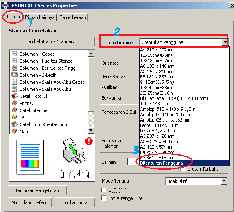Choose A4 210 x 297 mm size

point(184,50)
